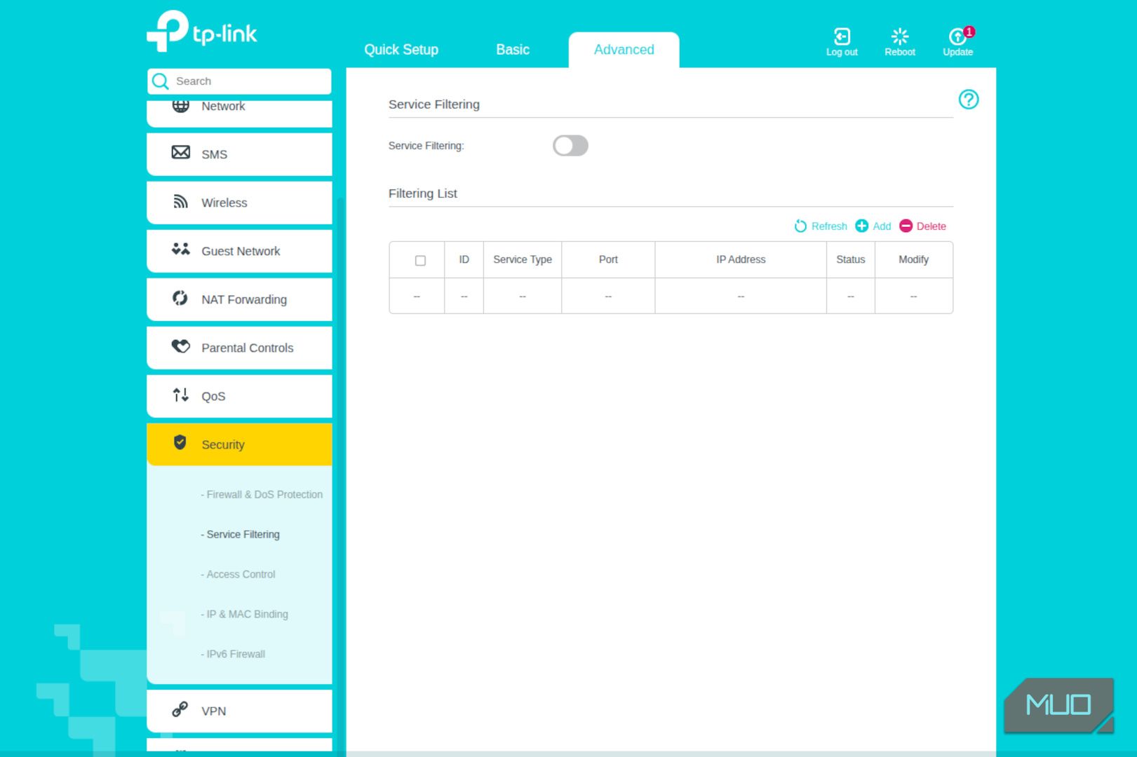Click the Reboot icon
Viewport: 1137px width, 757px height.
900,36
